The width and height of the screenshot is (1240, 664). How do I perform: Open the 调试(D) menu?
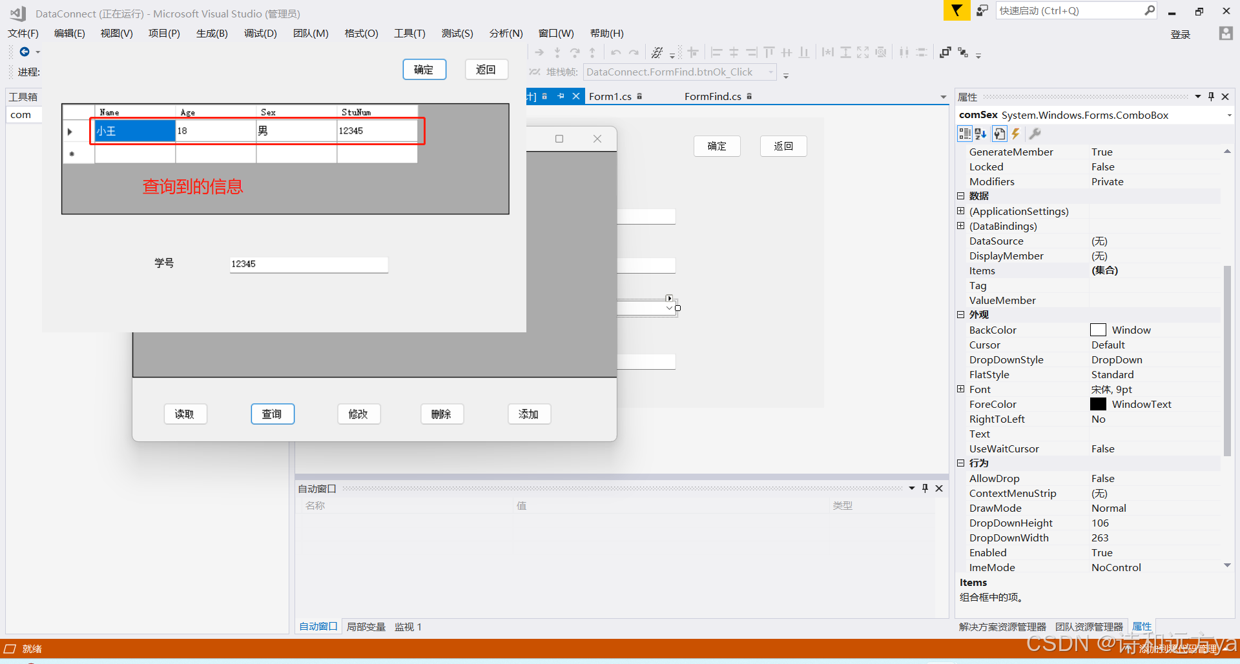point(260,34)
